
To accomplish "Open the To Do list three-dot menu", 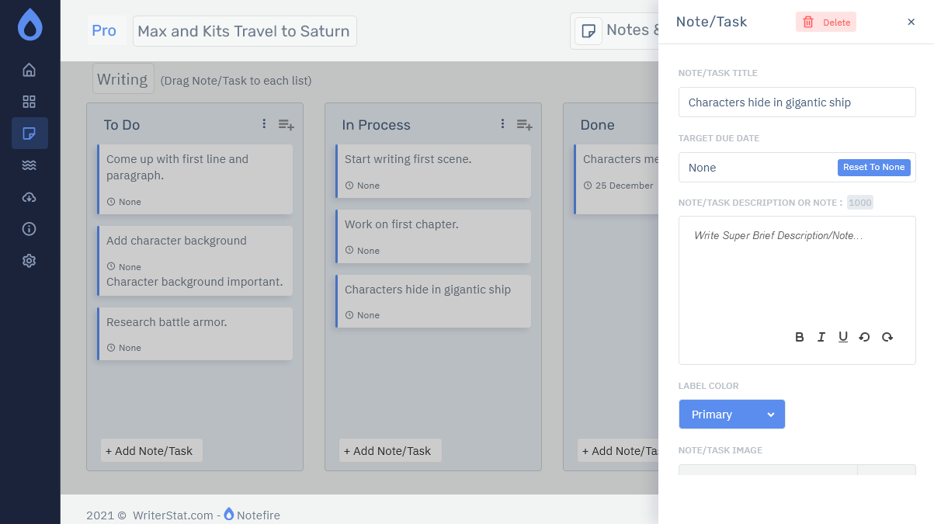I will tap(264, 123).
